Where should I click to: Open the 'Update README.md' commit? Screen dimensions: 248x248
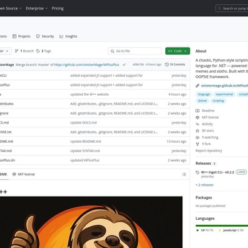pos(85,142)
